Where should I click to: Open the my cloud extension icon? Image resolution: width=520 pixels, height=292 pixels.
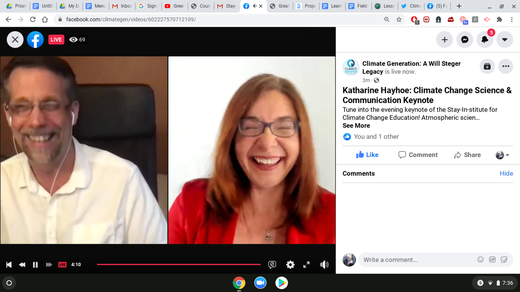[451, 19]
